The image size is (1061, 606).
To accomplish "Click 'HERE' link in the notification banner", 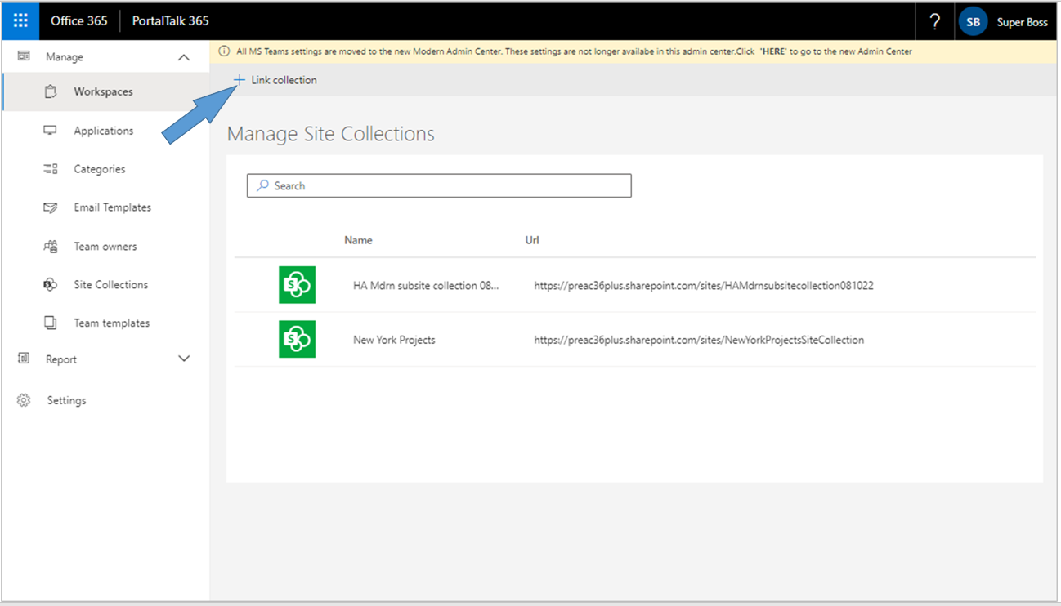I will [772, 51].
